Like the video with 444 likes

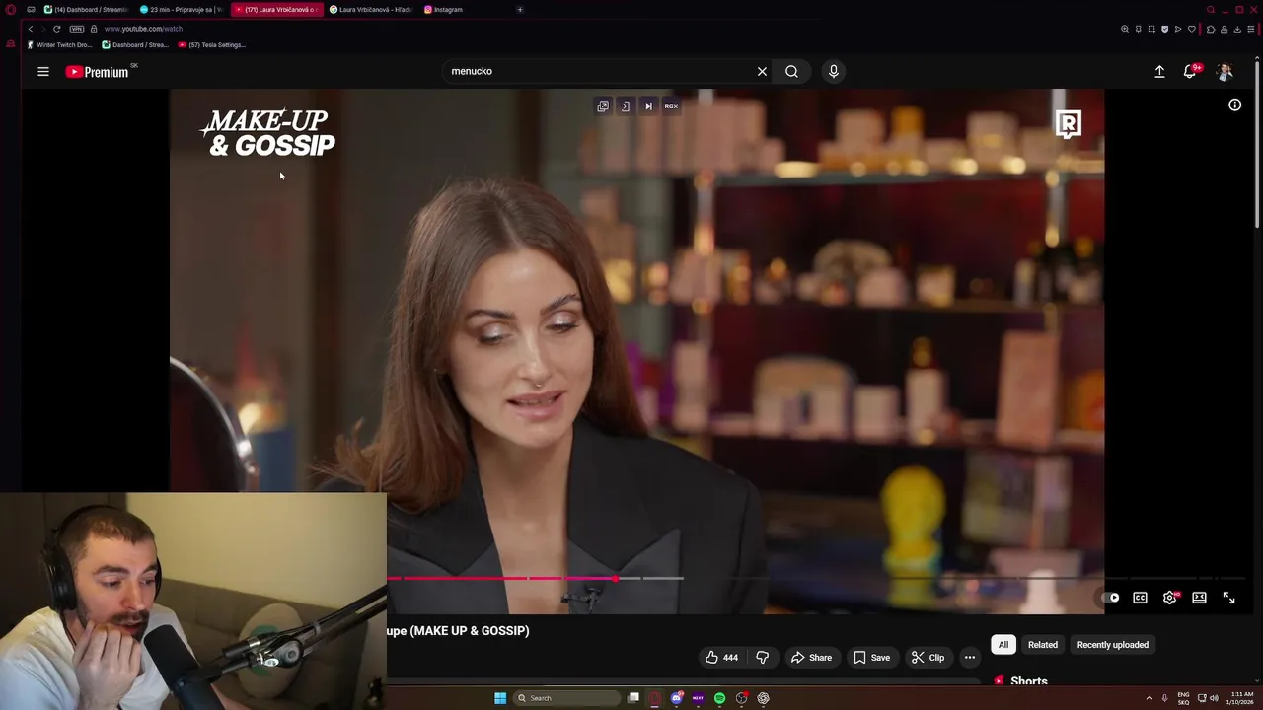pos(721,658)
